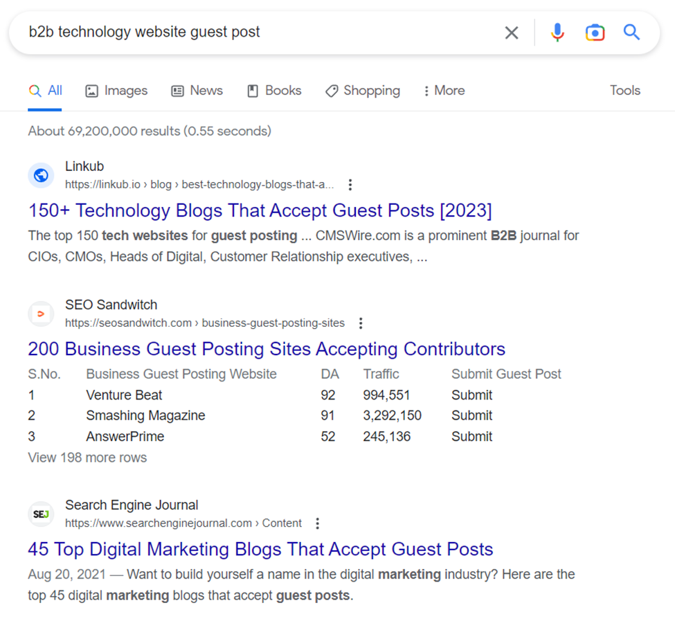This screenshot has width=675, height=621.
Task: Select the Shopping tab
Action: coord(363,91)
